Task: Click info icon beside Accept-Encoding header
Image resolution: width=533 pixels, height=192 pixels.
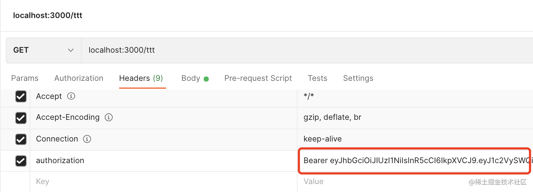Action: pos(109,117)
